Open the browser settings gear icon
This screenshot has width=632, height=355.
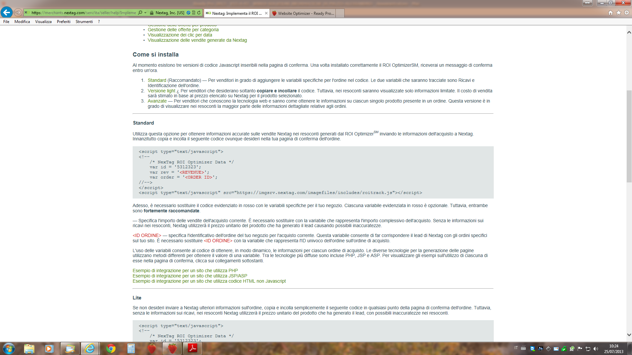point(627,13)
